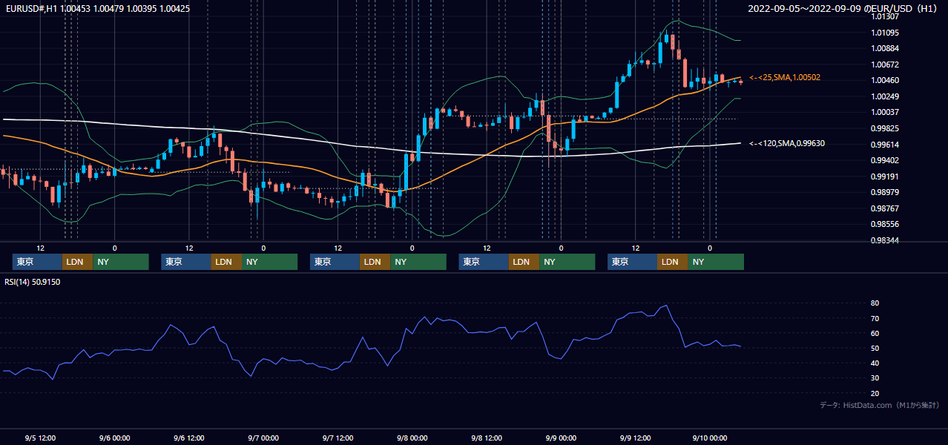This screenshot has height=445, width=948.
Task: Click price axis value 1.00249
Action: click(885, 96)
